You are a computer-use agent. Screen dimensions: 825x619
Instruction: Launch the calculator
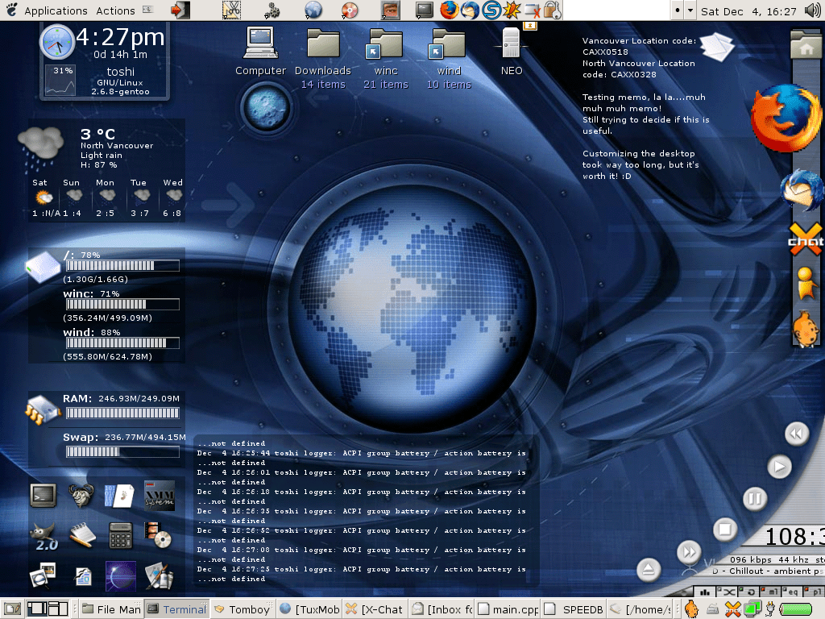coord(121,535)
